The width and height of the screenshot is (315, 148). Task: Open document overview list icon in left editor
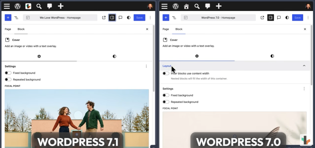(x=16, y=18)
